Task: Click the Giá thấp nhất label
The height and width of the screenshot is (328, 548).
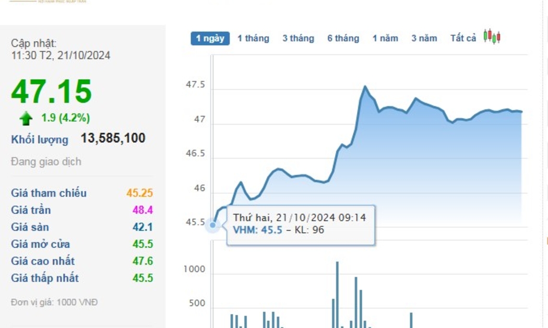Action: point(45,278)
